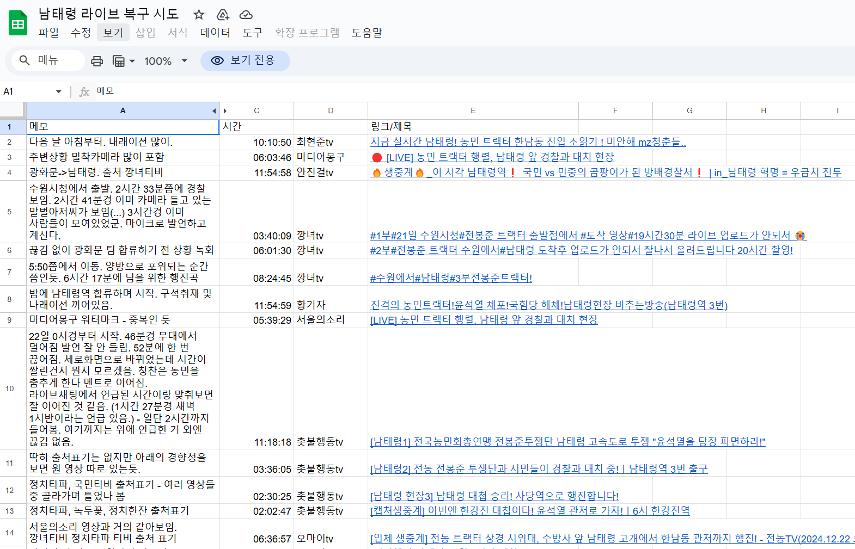Open the 최현준tv 지금 실시간 남태령 link
The height and width of the screenshot is (549, 855).
pyautogui.click(x=528, y=142)
